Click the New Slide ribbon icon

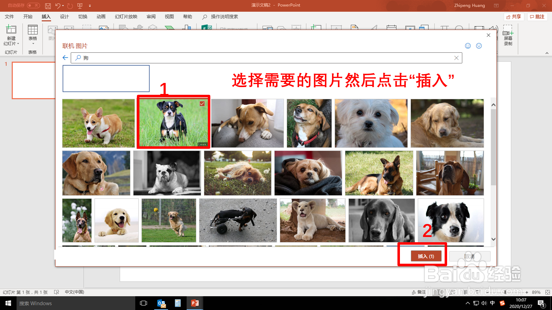click(11, 30)
